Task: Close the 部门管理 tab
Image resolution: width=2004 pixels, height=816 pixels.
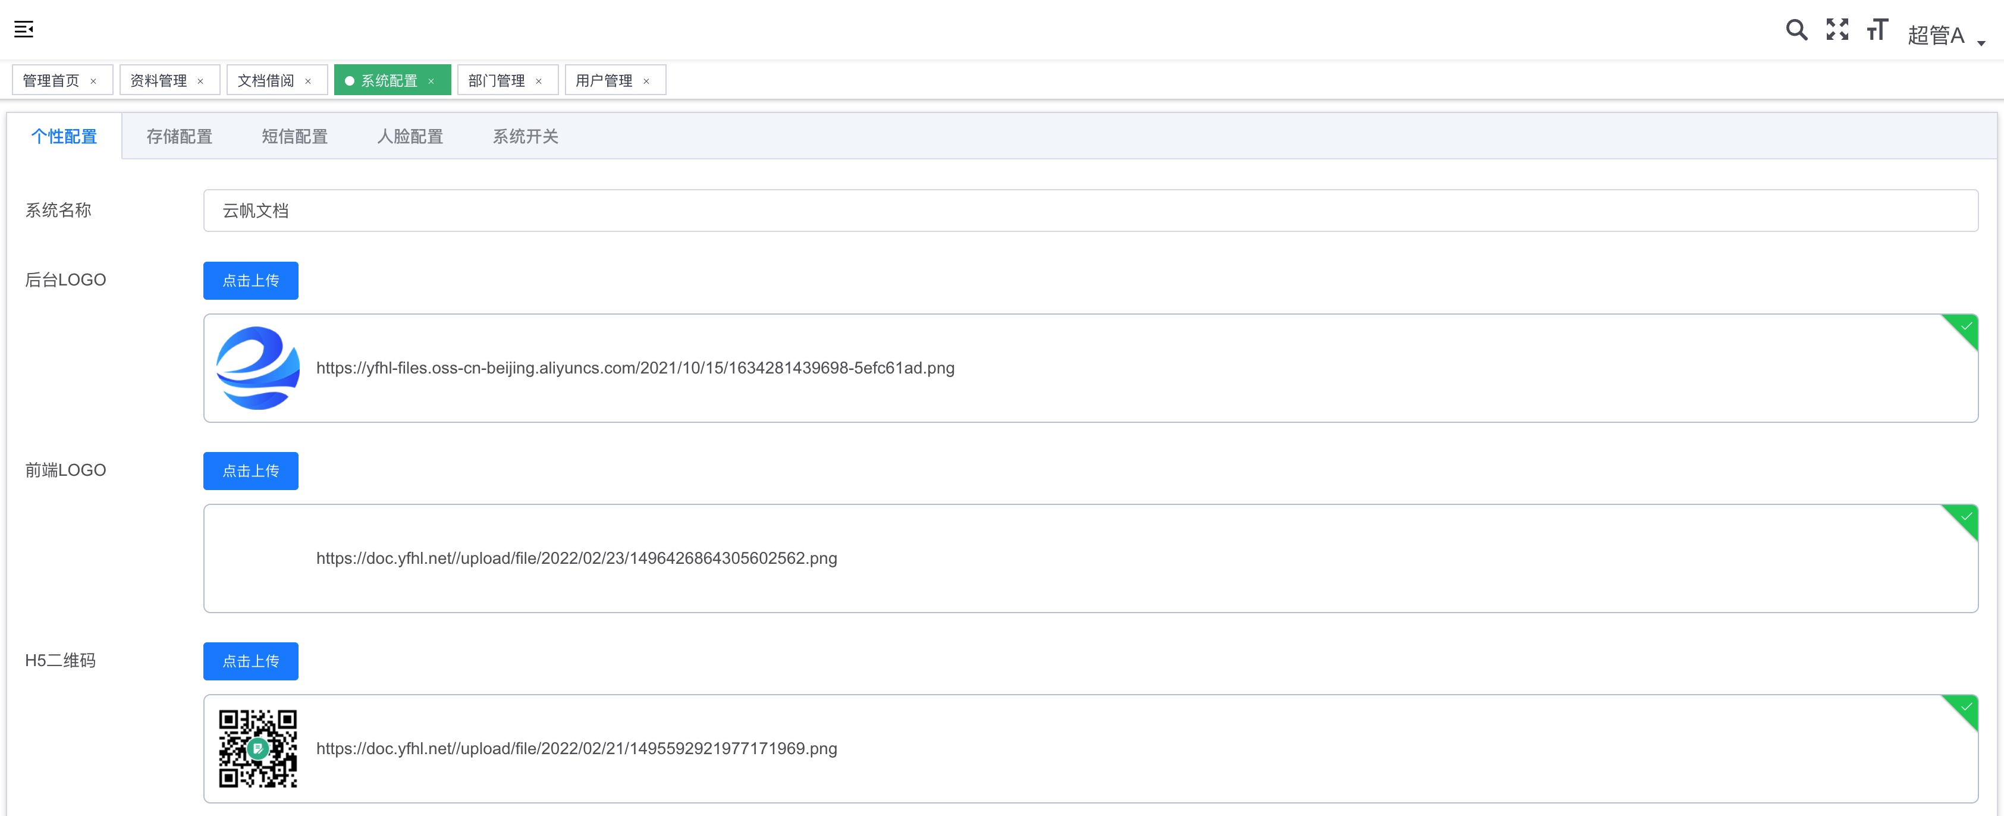Action: pyautogui.click(x=538, y=81)
